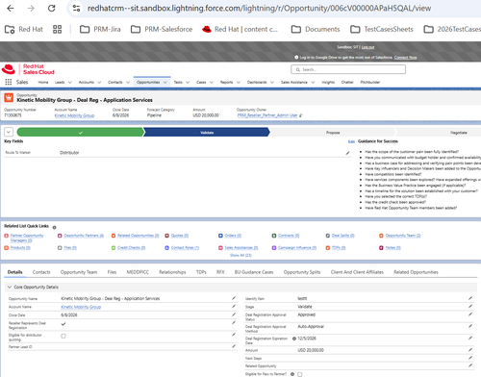Open the site information icon in address bar
Screen dimensions: 481x377
pyautogui.click(x=76, y=9)
